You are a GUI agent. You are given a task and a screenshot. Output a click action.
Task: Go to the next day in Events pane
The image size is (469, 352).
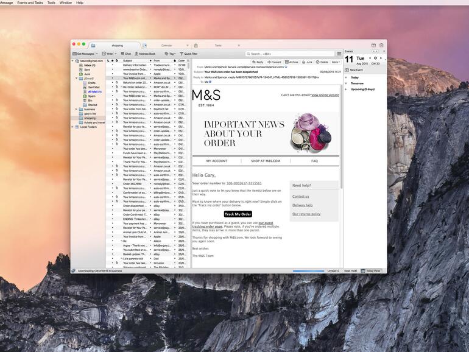[381, 58]
